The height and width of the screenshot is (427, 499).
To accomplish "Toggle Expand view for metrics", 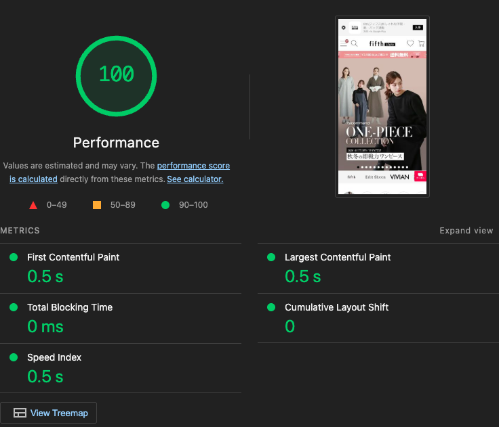I will [x=466, y=231].
